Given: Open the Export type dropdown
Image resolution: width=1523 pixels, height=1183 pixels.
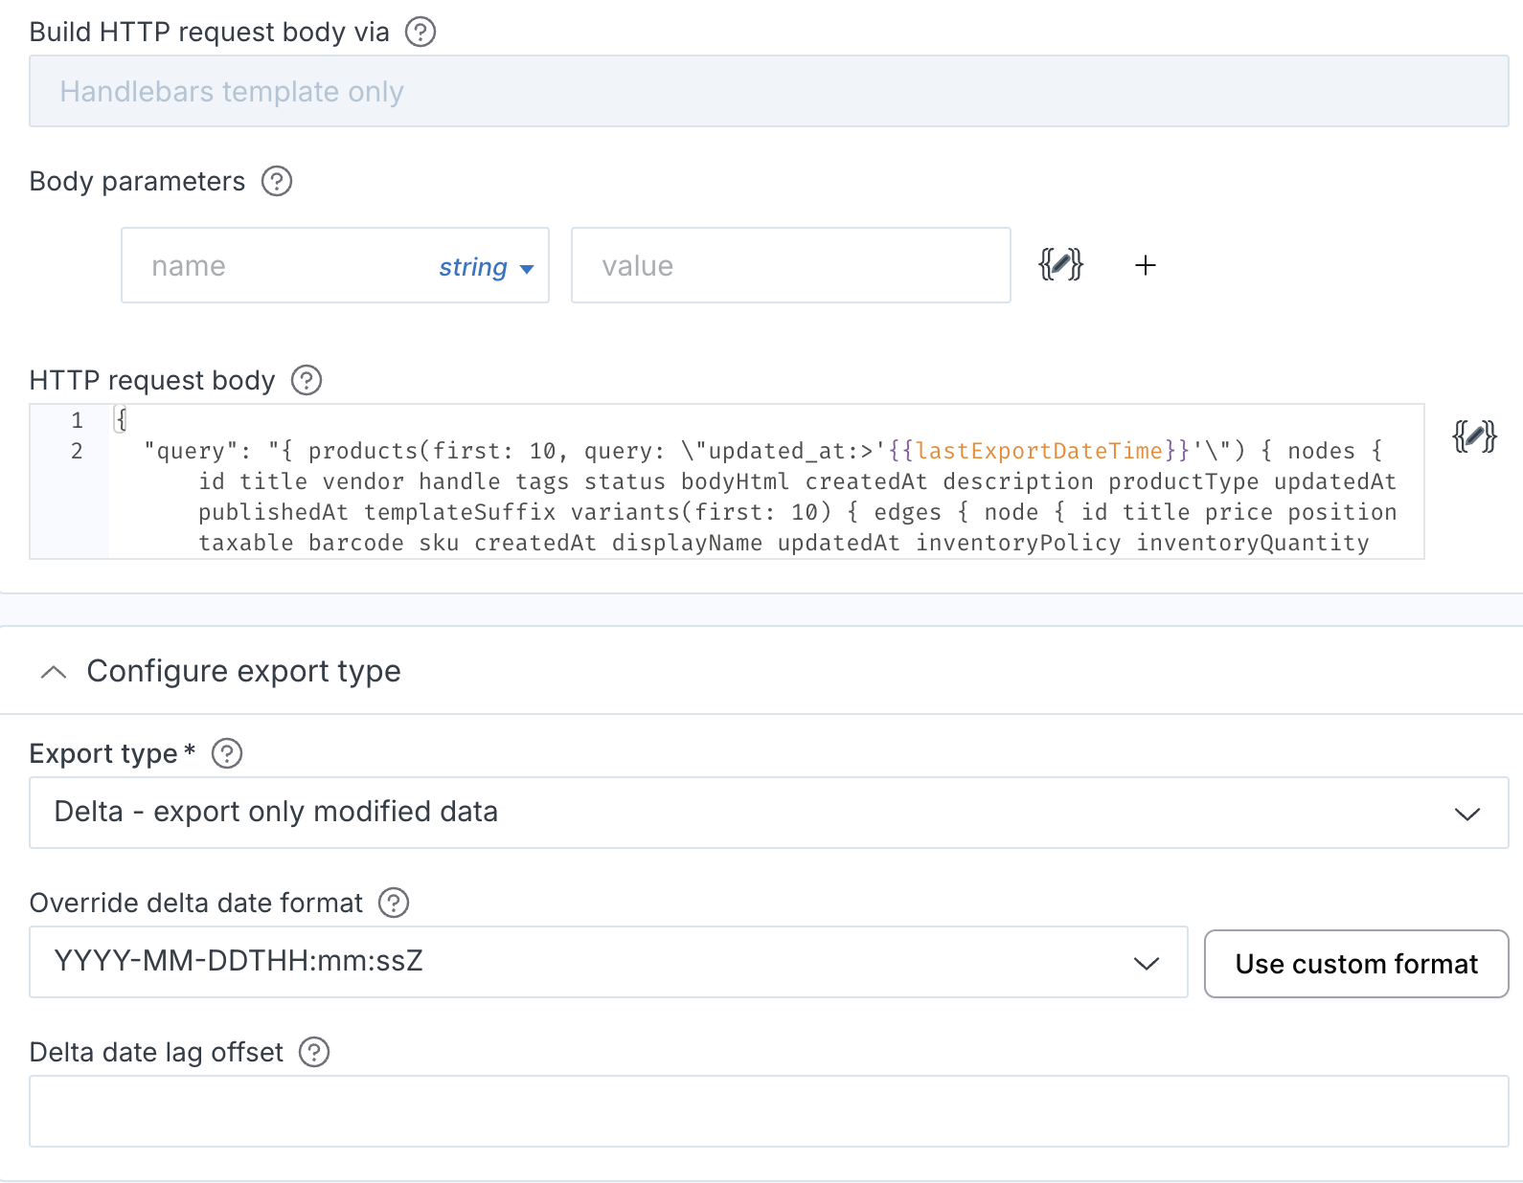Looking at the screenshot, I should click(x=769, y=813).
